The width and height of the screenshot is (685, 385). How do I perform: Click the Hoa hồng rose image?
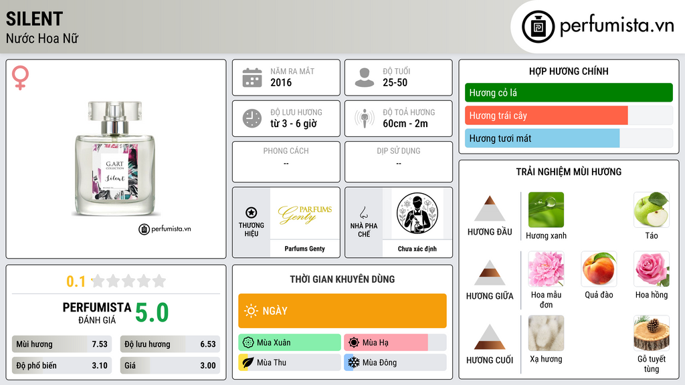pos(652,269)
